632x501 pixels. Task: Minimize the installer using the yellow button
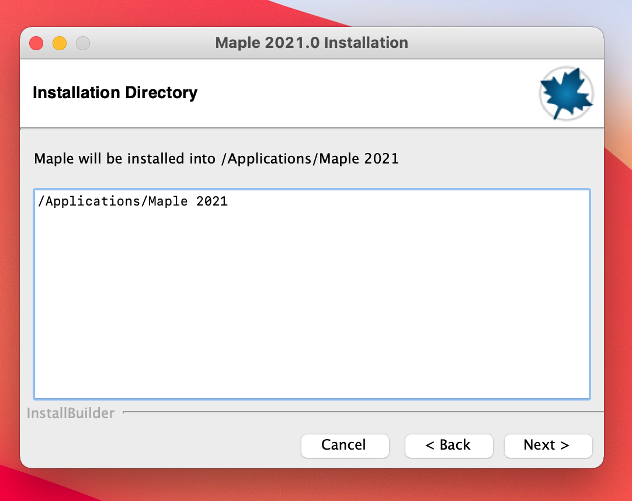pyautogui.click(x=60, y=43)
